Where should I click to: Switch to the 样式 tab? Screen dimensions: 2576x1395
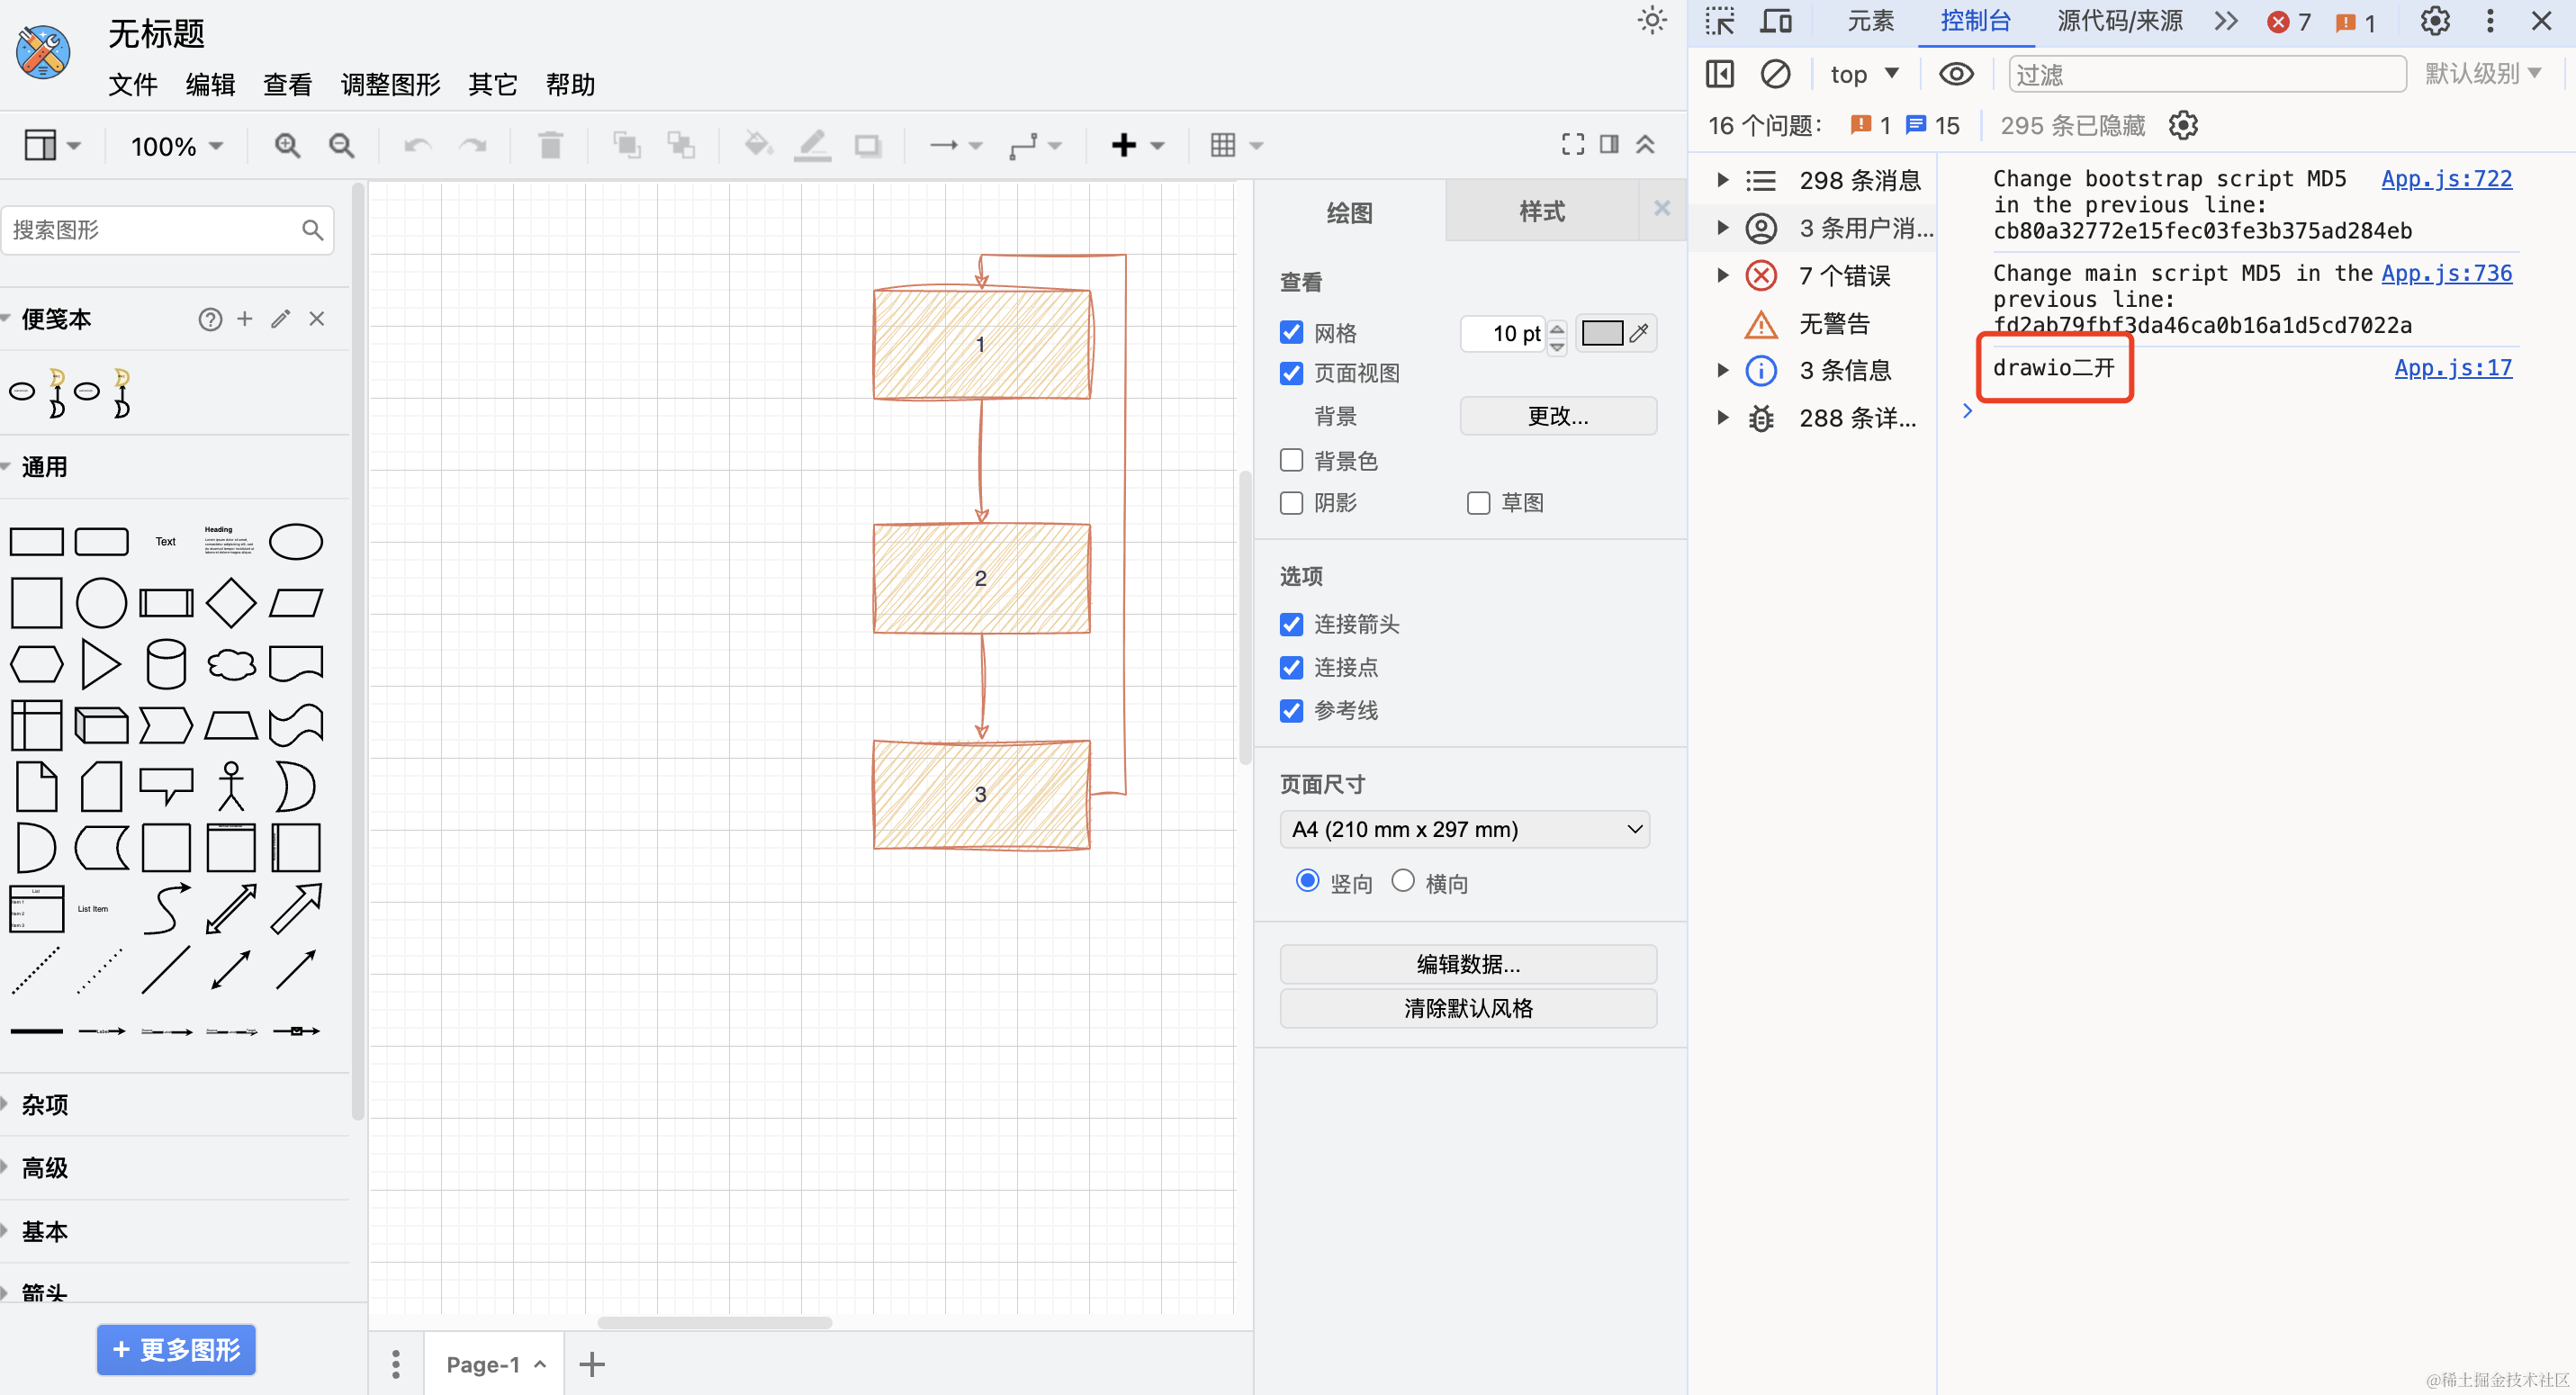tap(1541, 211)
